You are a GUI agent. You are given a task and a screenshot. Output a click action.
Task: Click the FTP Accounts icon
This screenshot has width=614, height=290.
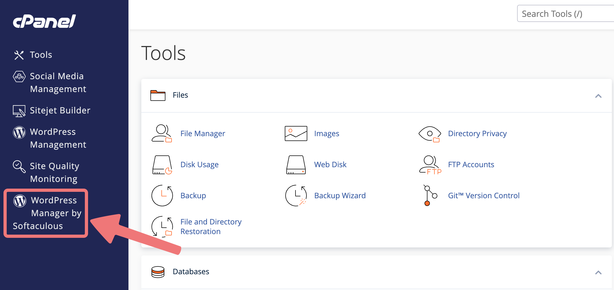click(x=430, y=165)
